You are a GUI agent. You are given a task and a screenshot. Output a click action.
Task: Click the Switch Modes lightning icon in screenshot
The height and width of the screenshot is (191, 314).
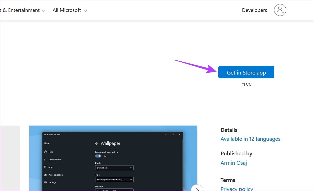(x=45, y=159)
